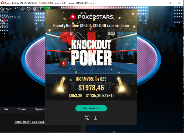The width and height of the screenshot is (184, 133).
Task: Click the rewards chest icon
Action: click(42, 9)
